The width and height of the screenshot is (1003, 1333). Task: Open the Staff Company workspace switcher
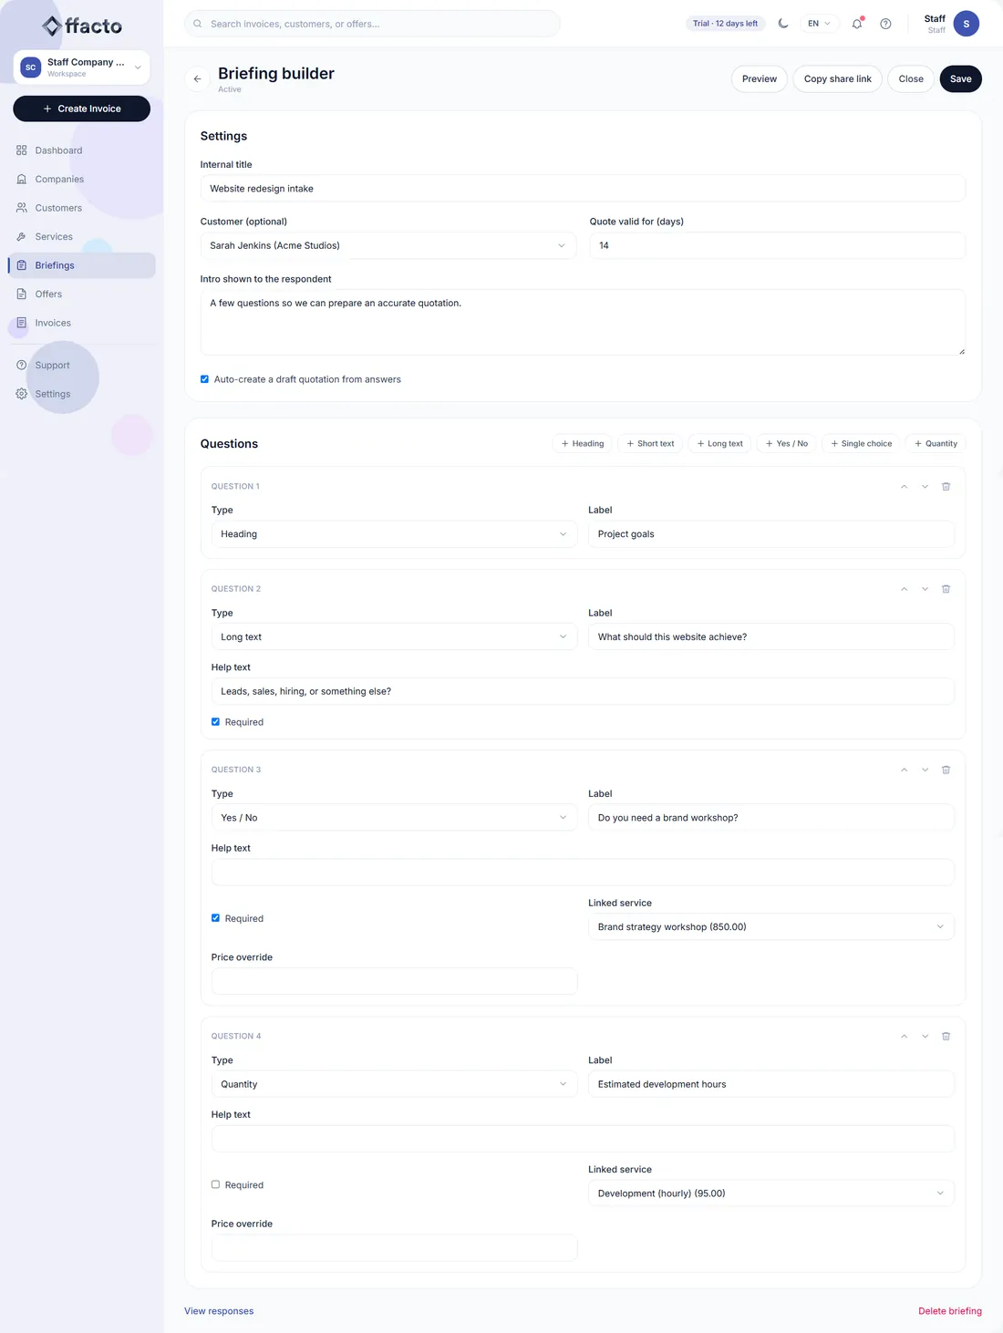tap(81, 67)
